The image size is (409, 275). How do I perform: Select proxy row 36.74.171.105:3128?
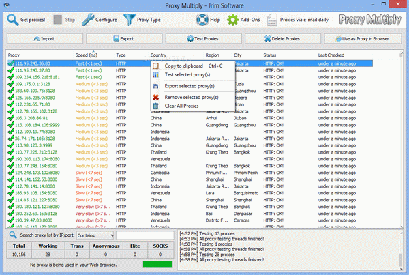190,139
